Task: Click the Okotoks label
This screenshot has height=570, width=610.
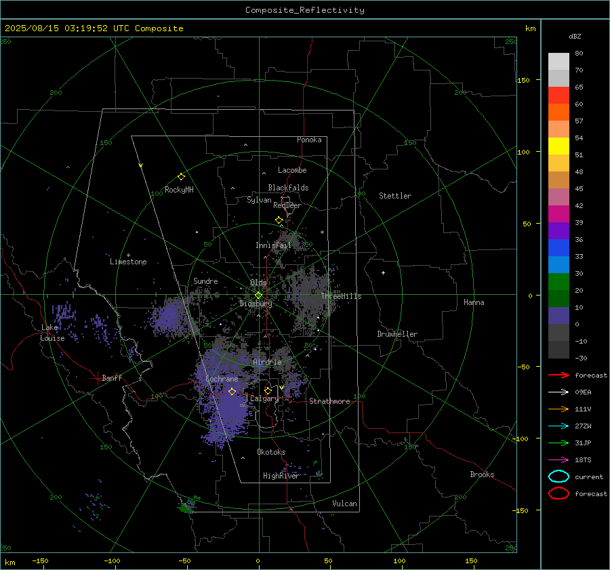Action: coord(271,452)
